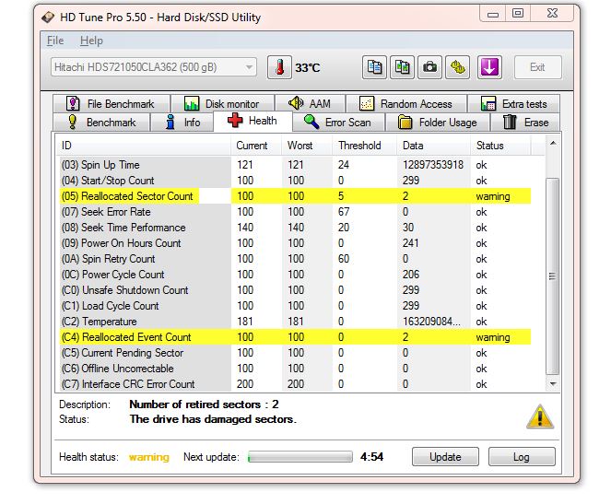This screenshot has height=504, width=611.
Task: Switch to the Info tab
Action: [x=182, y=123]
